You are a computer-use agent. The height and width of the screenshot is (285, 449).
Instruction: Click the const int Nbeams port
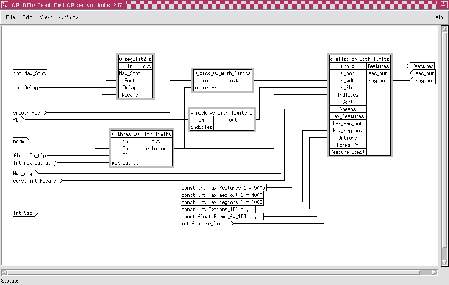[36, 181]
